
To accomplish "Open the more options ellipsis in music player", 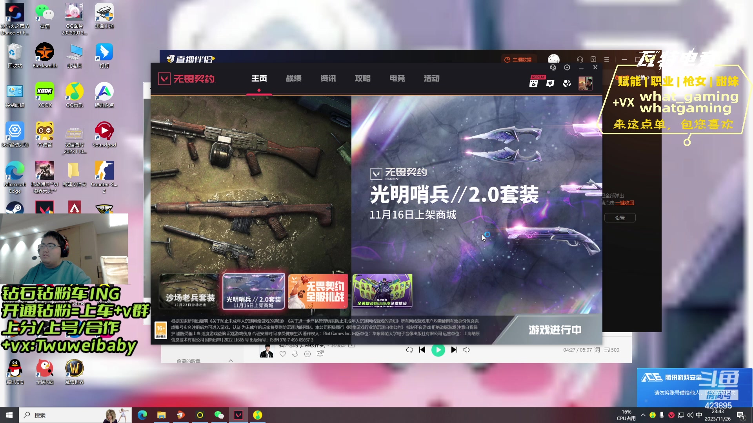I will click(x=307, y=354).
